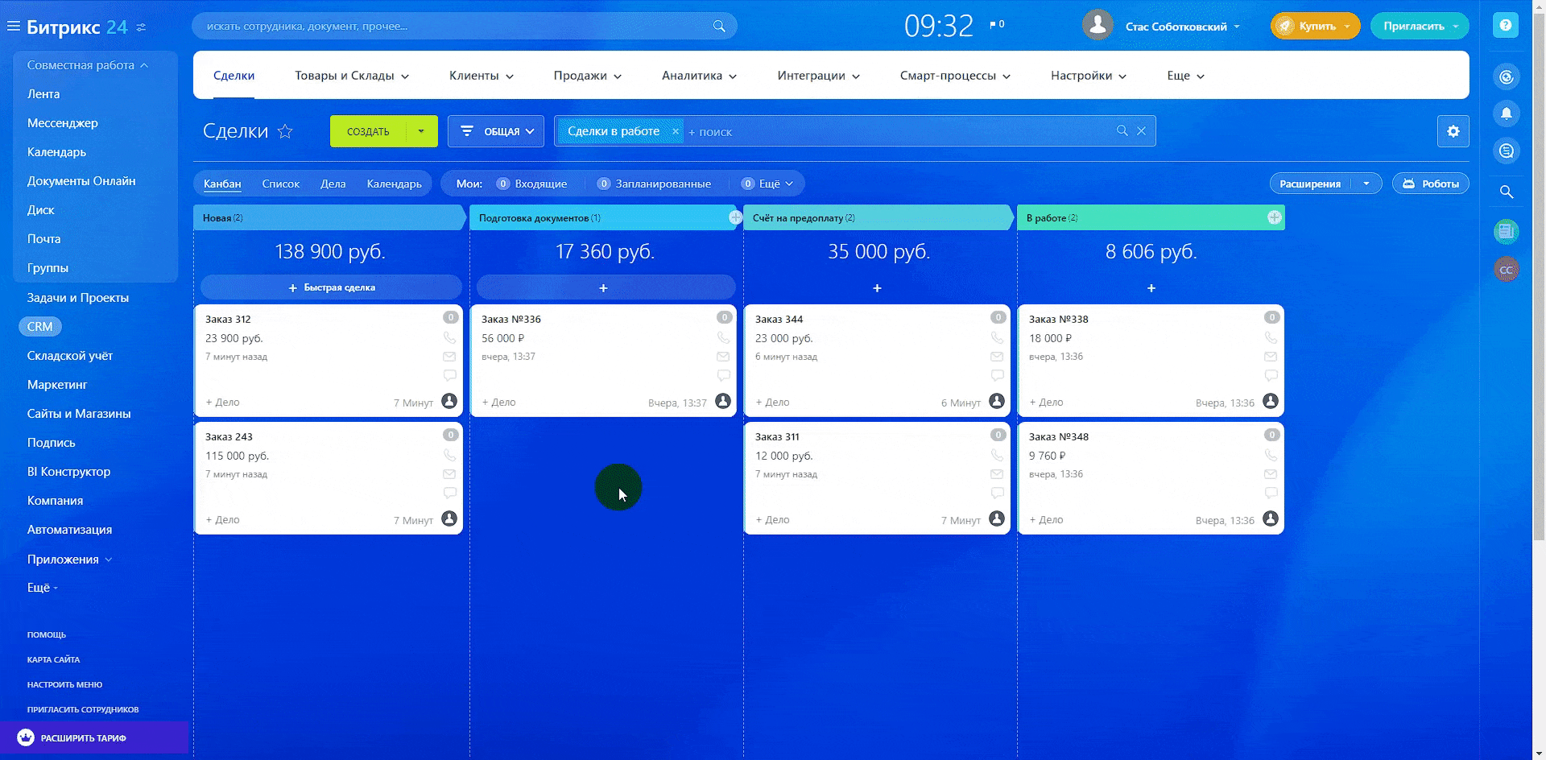1546x760 pixels.
Task: Open kanban settings gear icon
Action: click(x=1453, y=131)
